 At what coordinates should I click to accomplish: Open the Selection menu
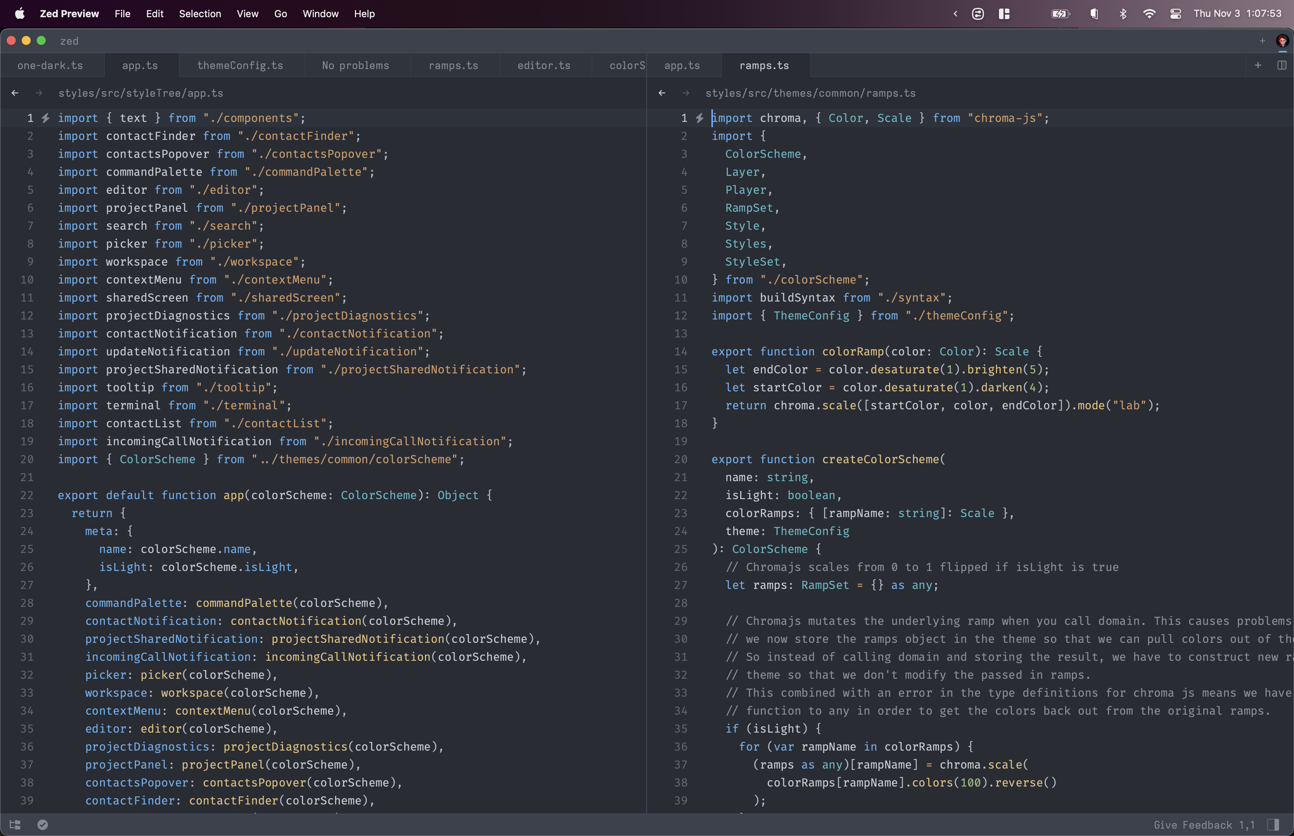click(200, 13)
